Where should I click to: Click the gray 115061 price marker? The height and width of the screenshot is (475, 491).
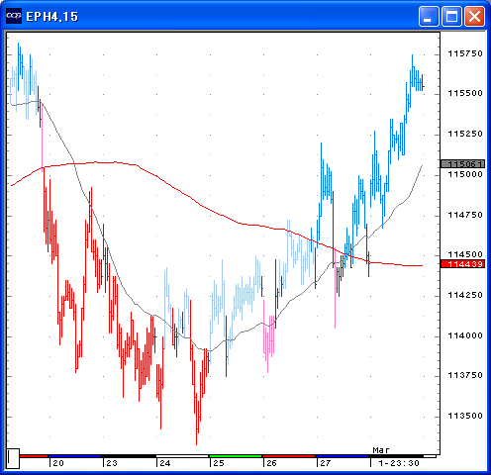point(463,164)
